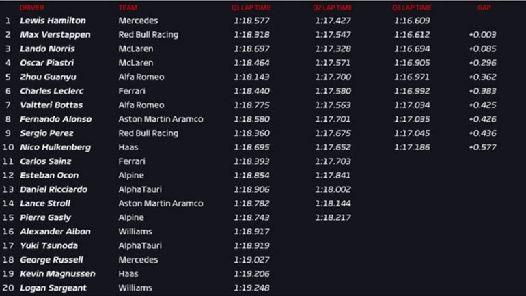Click the DRIVER column header

[32, 8]
